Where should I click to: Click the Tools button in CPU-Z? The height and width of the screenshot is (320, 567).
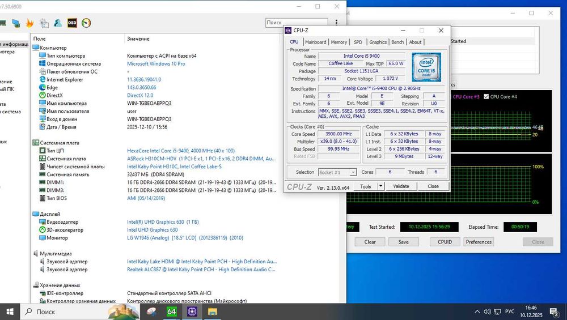click(366, 186)
